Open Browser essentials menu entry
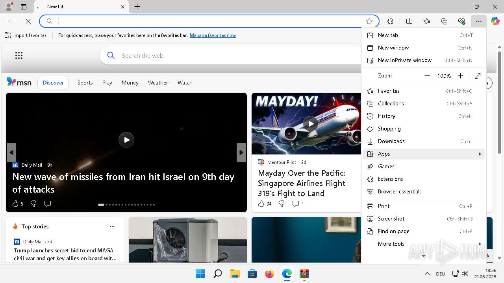 [423, 191]
